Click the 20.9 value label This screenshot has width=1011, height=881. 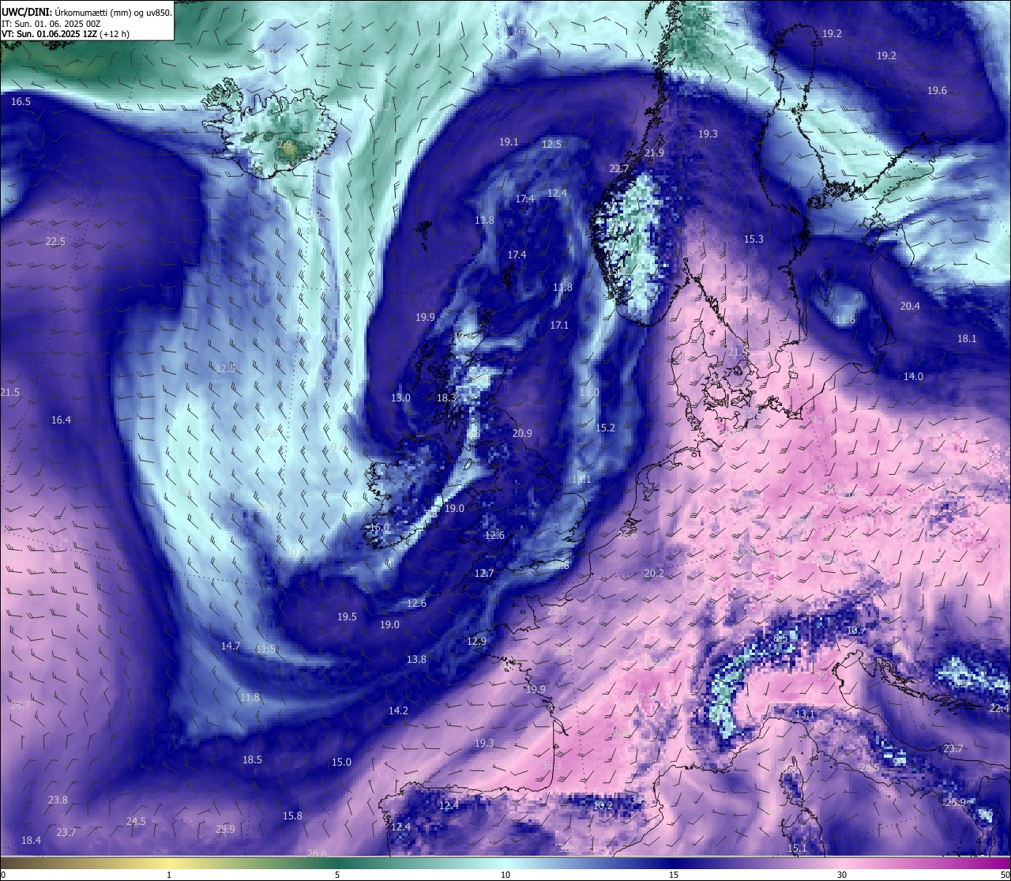522,434
